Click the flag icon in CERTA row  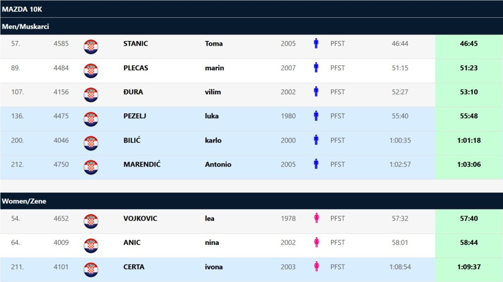coord(91,270)
